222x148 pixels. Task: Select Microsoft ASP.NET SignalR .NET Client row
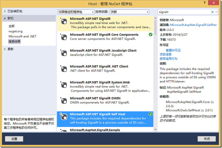pyautogui.click(x=105, y=71)
